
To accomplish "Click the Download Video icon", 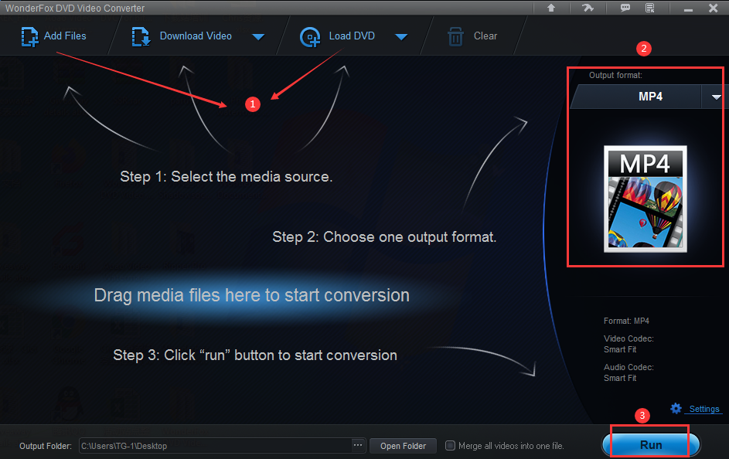I will (x=141, y=36).
